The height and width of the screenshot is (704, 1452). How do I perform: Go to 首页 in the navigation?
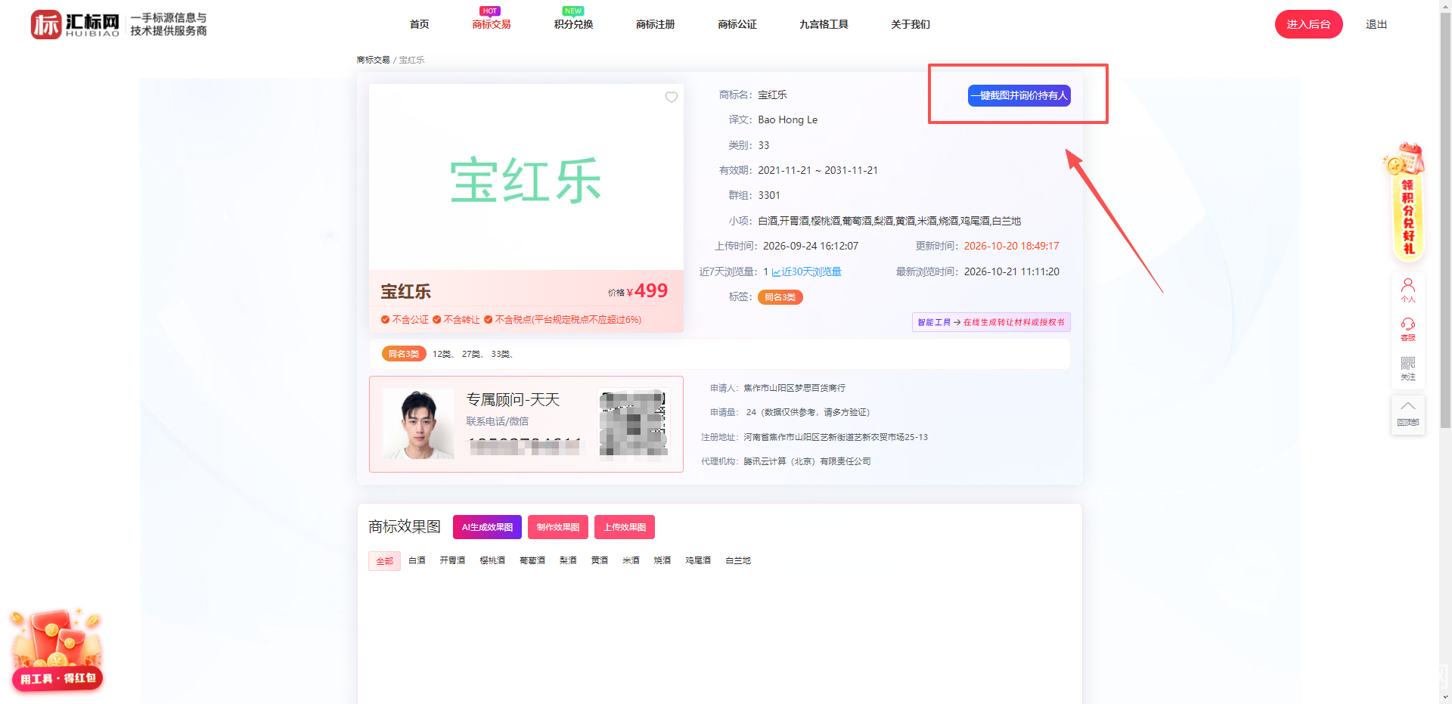419,24
